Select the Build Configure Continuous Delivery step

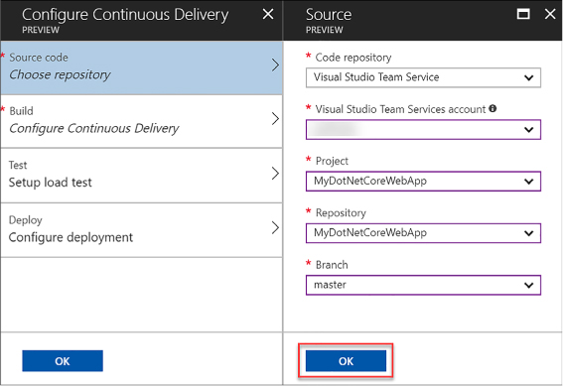click(x=141, y=122)
